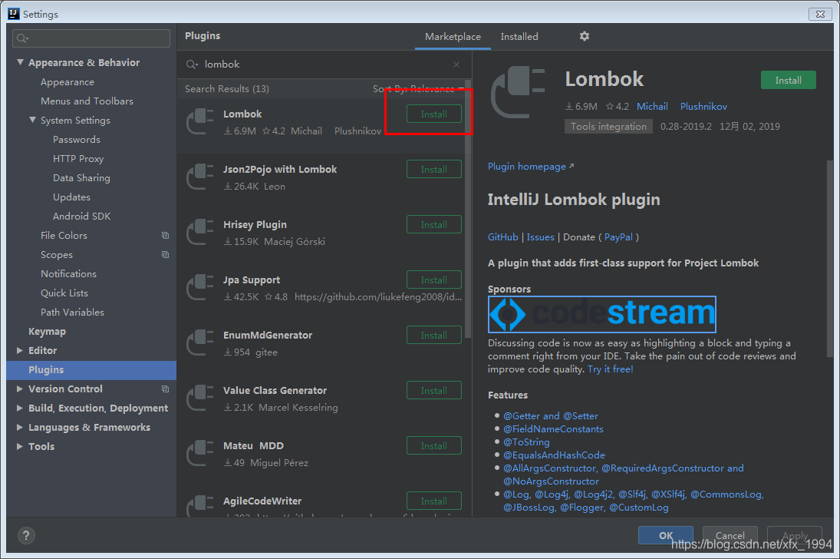Screen dimensions: 840x559
Task: Open the Appearance settings page
Action: (x=68, y=82)
